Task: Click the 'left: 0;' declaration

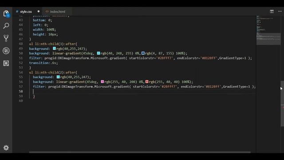Action: [x=40, y=25]
